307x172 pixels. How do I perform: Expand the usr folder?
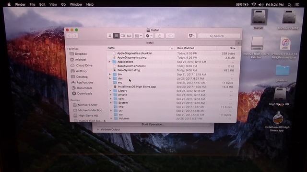111,110
